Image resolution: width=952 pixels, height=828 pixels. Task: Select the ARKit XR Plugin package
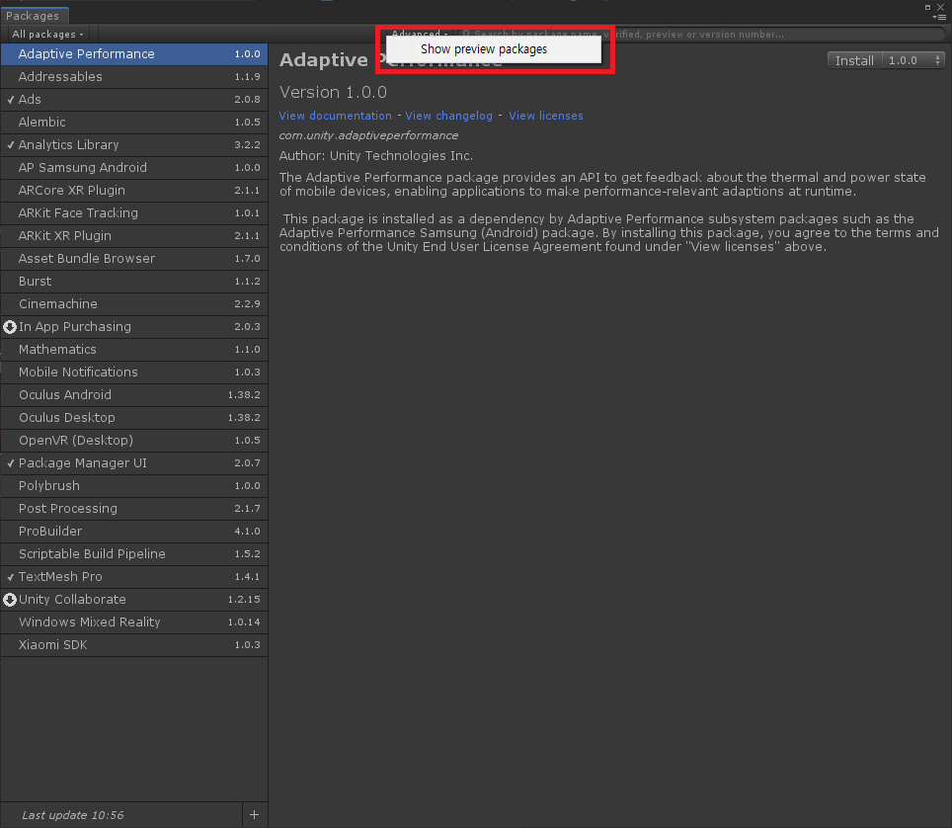(134, 236)
